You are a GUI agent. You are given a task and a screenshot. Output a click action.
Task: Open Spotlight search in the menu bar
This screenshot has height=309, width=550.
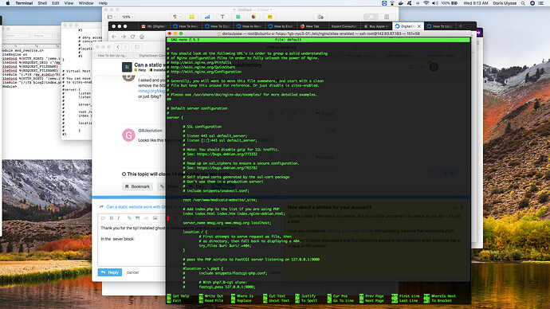click(523, 3)
